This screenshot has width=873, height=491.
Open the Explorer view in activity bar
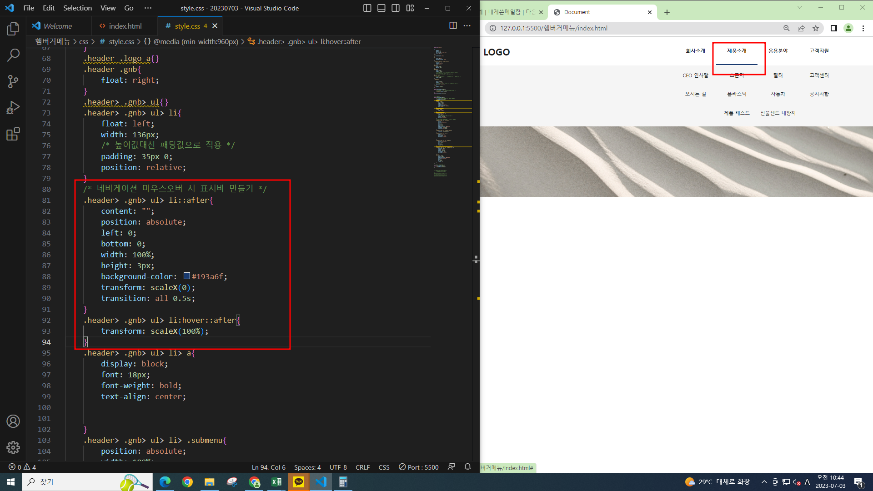click(13, 29)
